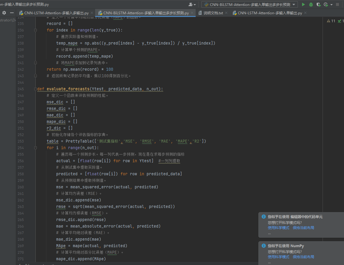
Task: Click the green inspection checkmark indicator
Action: tap(340, 21)
